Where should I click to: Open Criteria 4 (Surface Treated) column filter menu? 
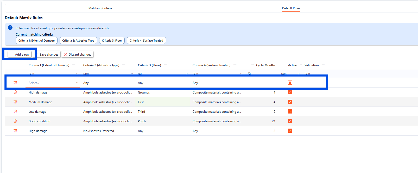[x=235, y=65]
